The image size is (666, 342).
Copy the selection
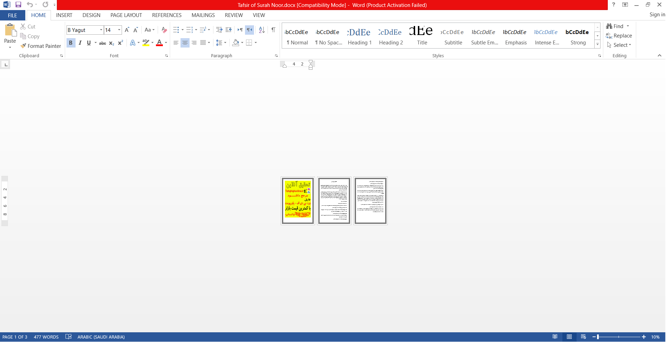point(30,36)
